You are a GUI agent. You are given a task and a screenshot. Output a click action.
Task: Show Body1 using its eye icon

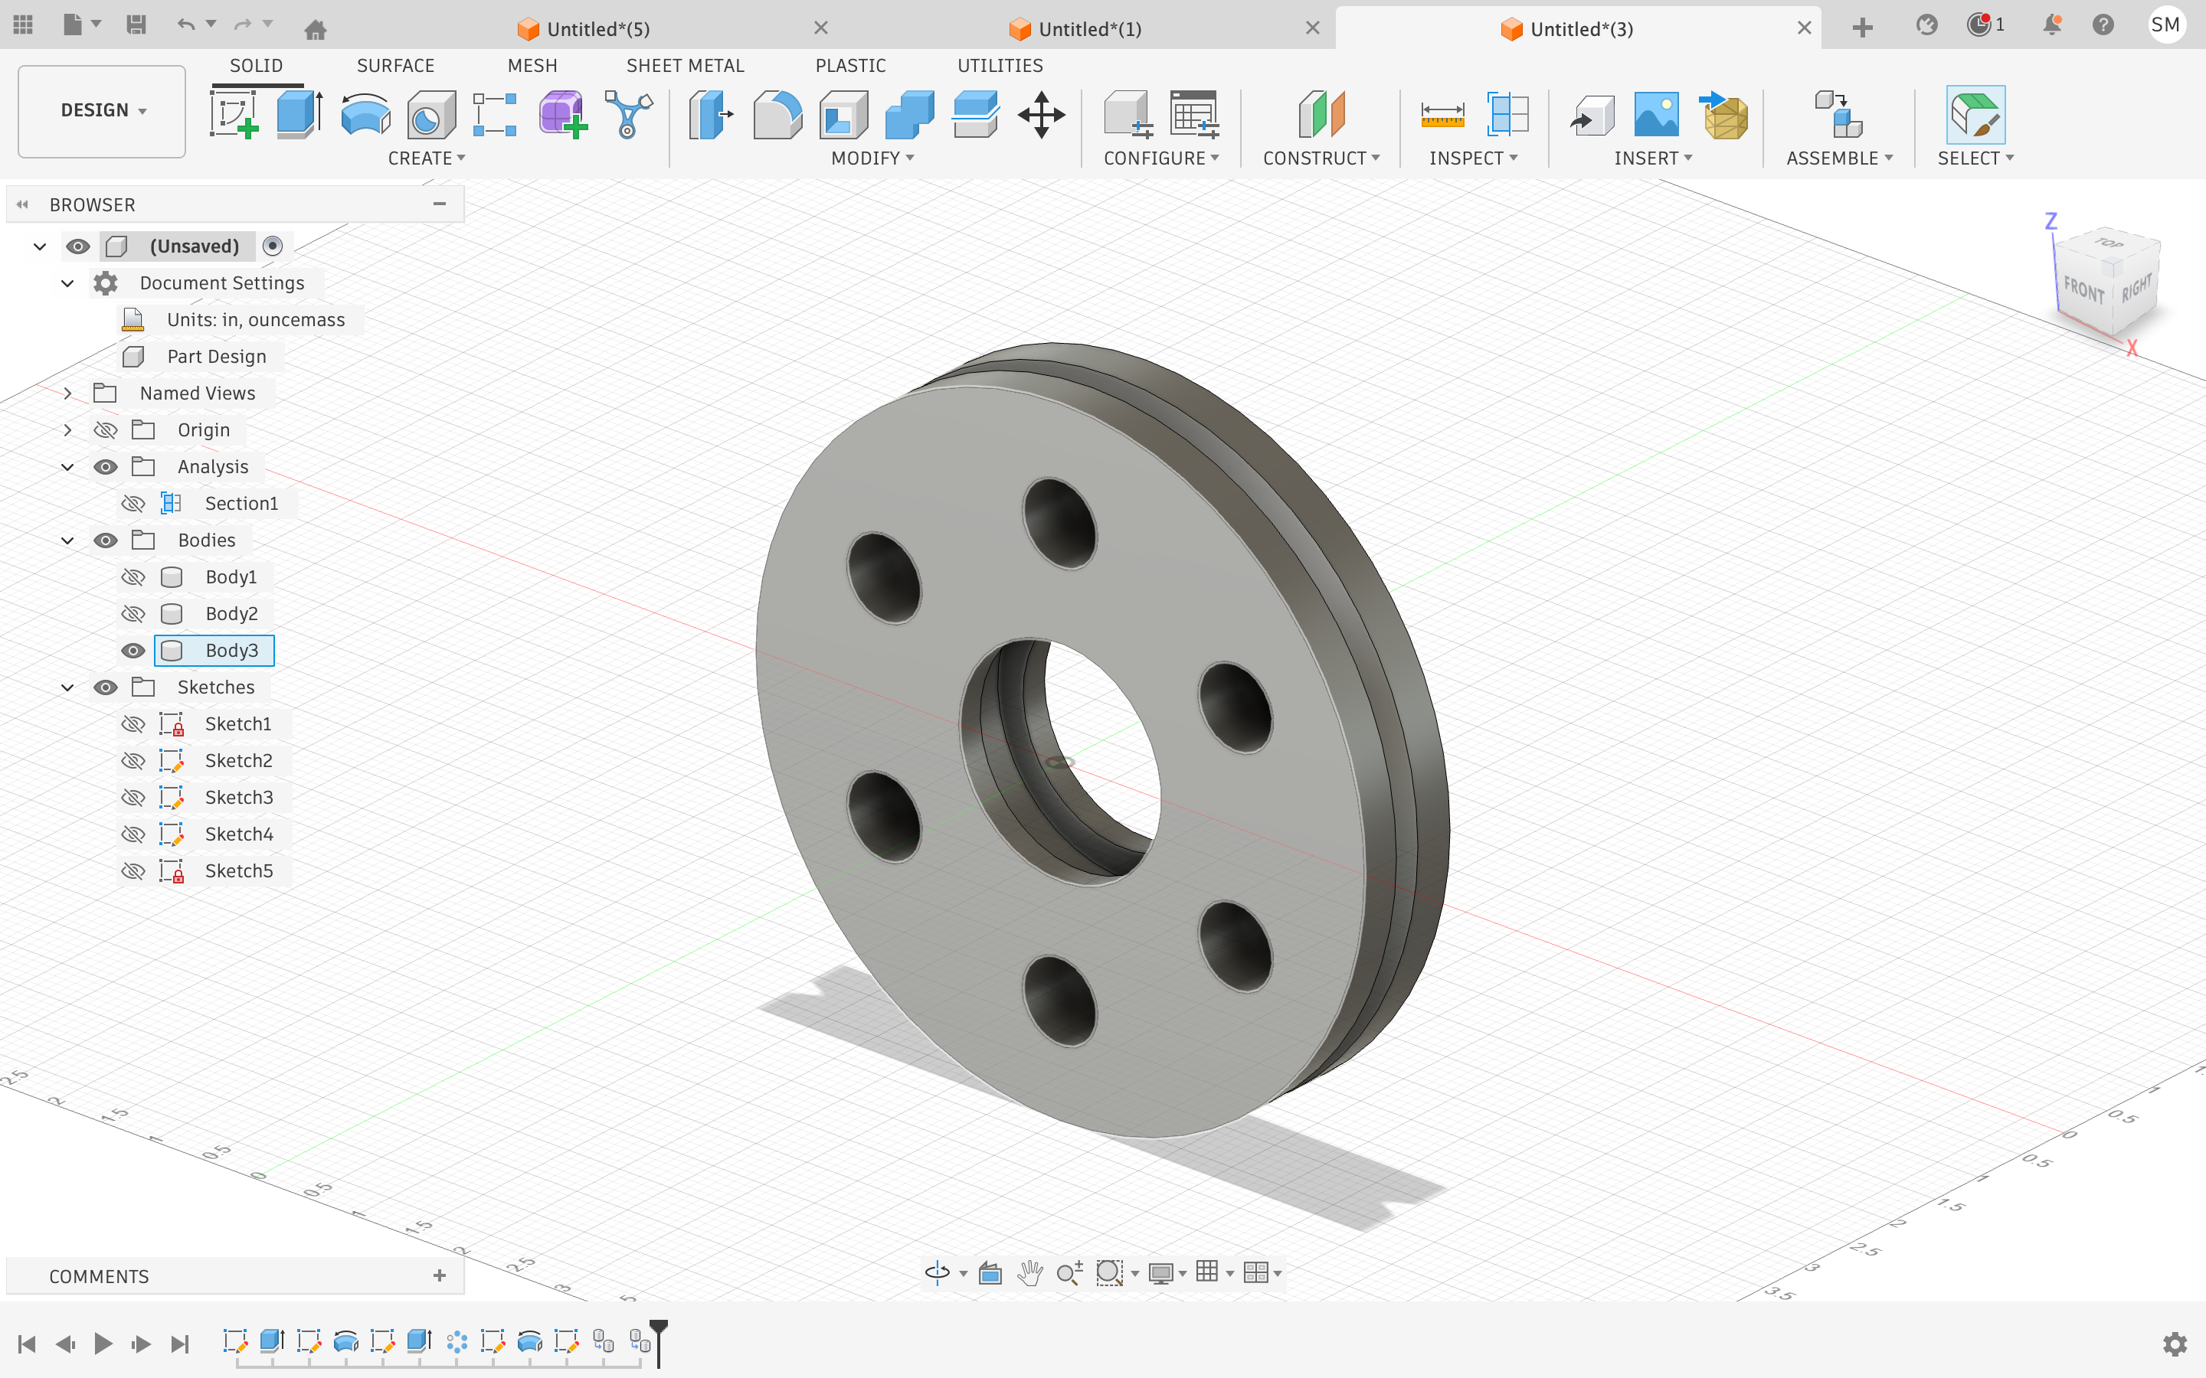133,577
